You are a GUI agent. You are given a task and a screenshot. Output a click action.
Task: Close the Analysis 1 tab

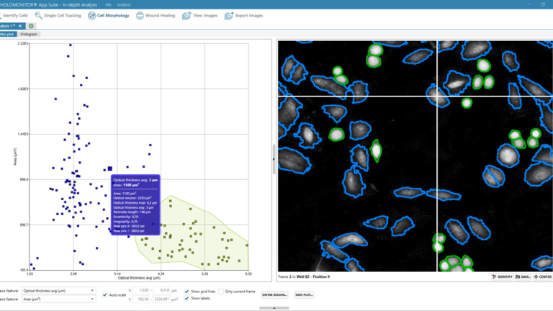20,26
